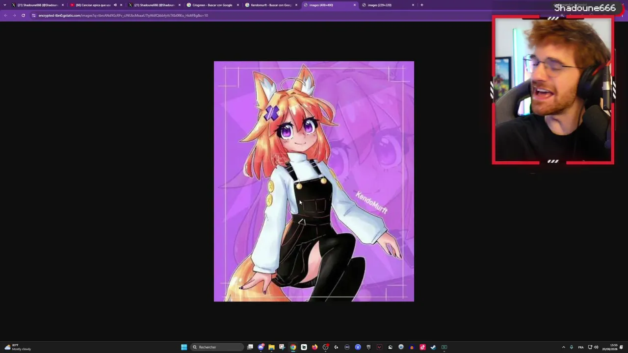
Task: Open network settings from the tray
Action: coord(590,347)
